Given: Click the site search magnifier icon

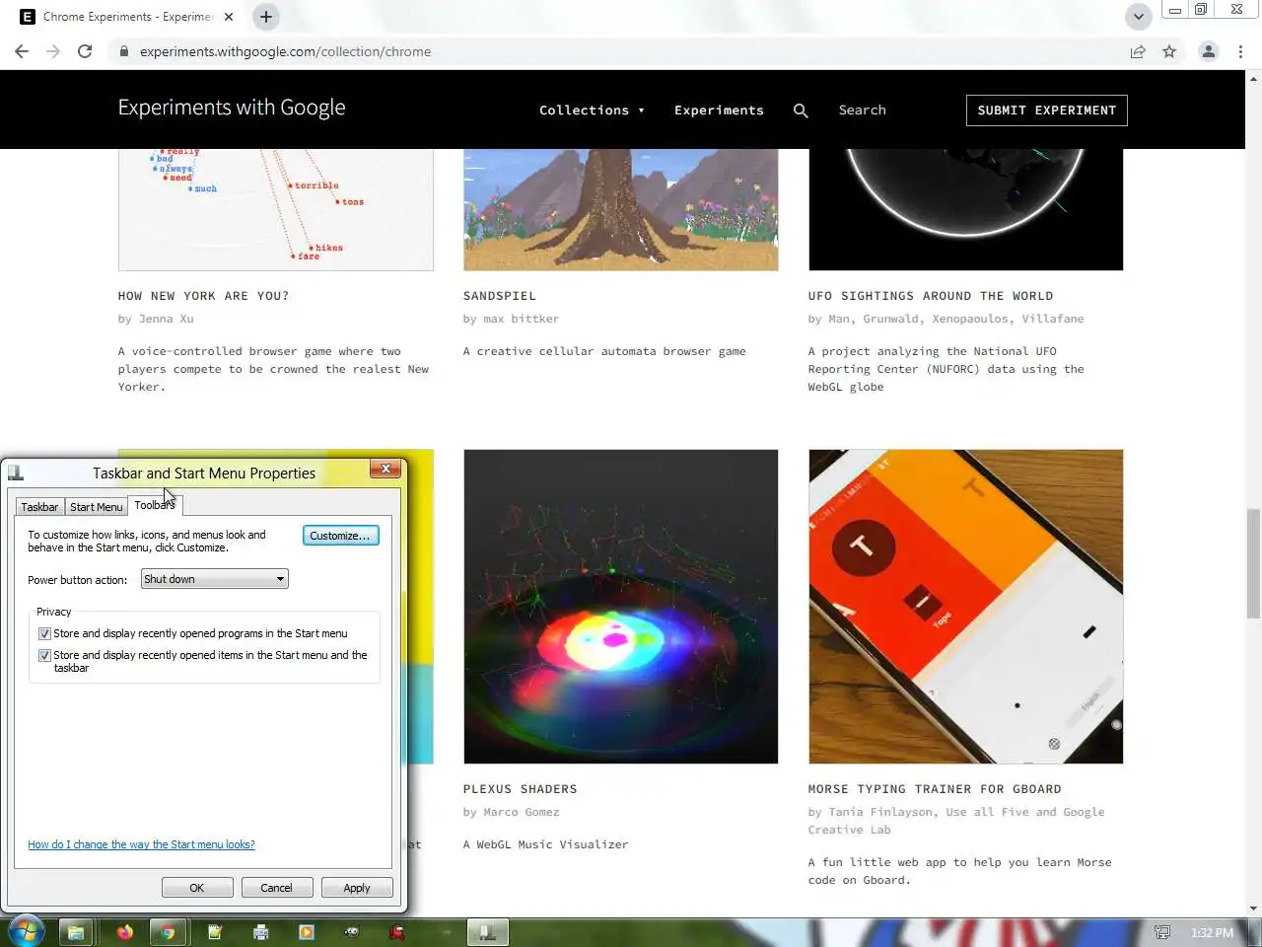Looking at the screenshot, I should click(801, 110).
